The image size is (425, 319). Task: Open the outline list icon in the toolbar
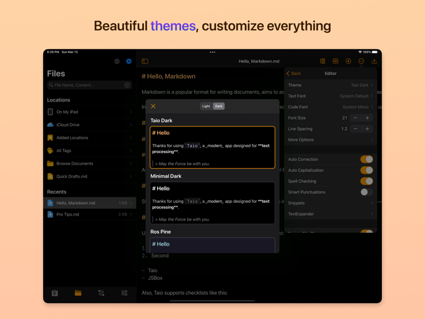pyautogui.click(x=322, y=61)
